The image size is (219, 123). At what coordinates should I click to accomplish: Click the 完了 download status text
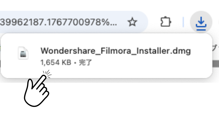(85, 62)
